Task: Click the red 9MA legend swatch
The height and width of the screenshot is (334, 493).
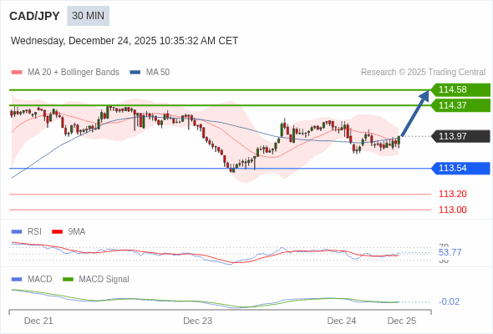Action: point(57,232)
